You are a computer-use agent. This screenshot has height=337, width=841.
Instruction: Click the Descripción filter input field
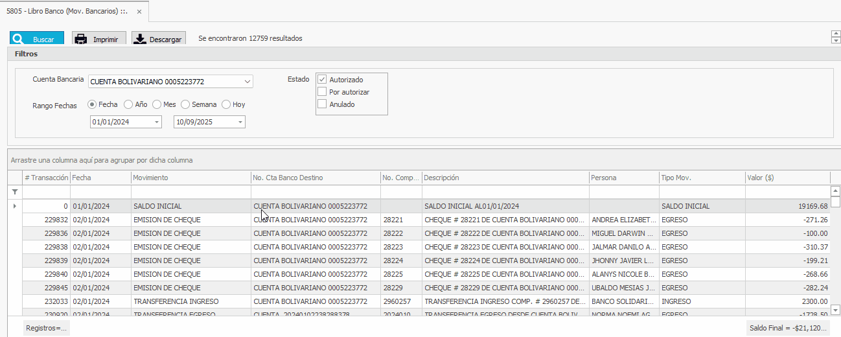[505, 192]
